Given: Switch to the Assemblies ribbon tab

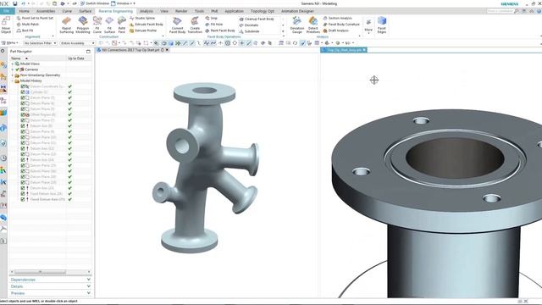Looking at the screenshot, I should click(x=46, y=11).
